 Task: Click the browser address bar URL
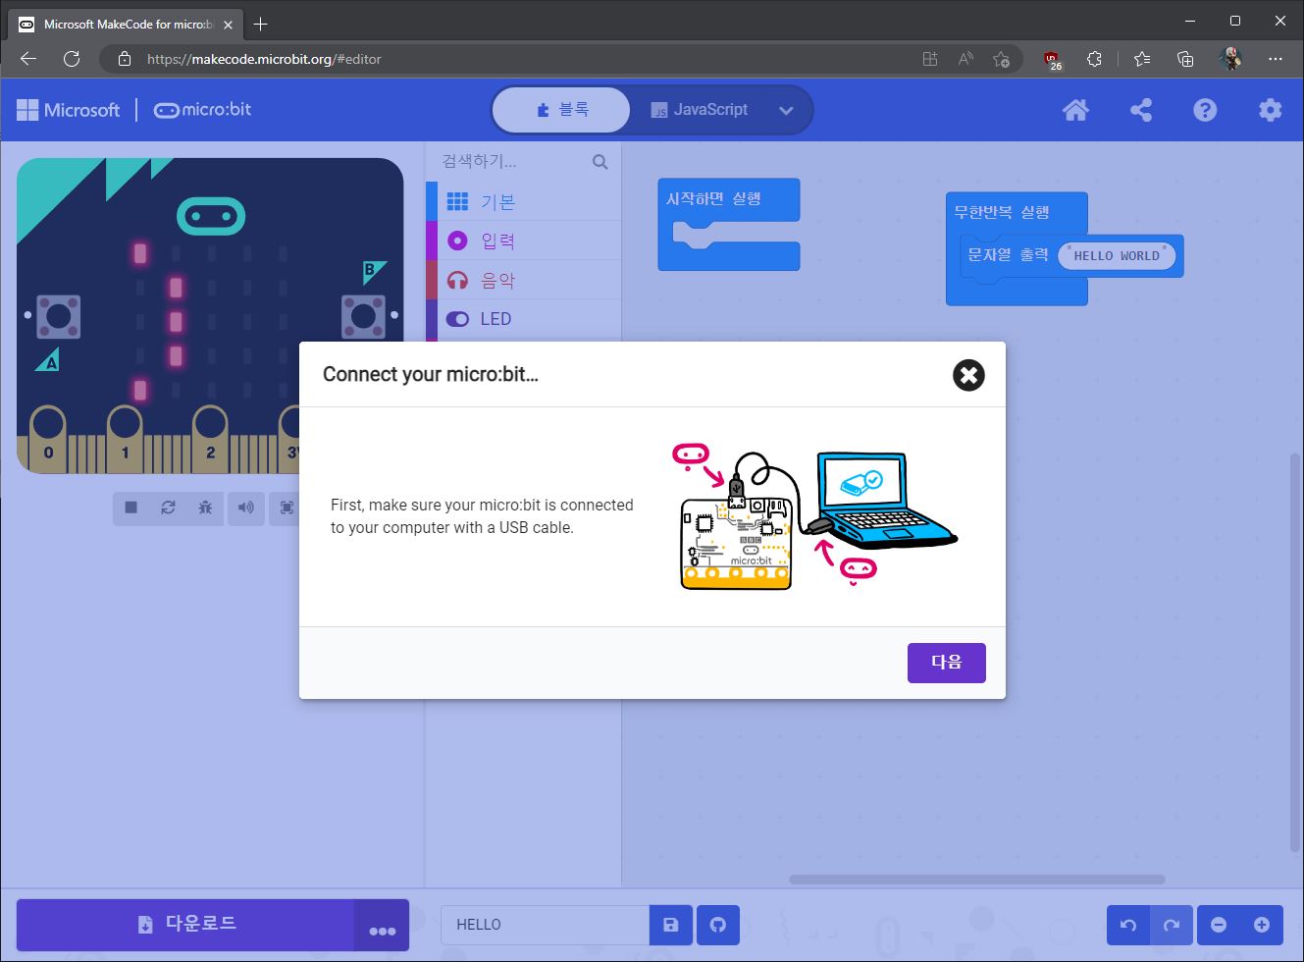[x=264, y=59]
